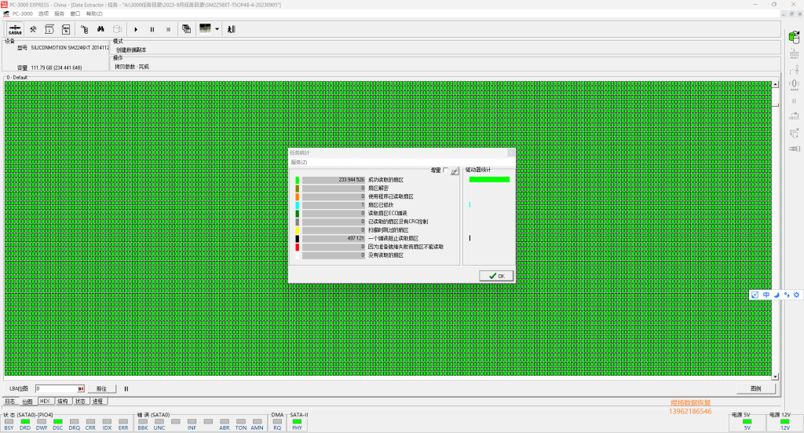Expand the dropdown arrow beside the map thumbnail

coord(217,29)
